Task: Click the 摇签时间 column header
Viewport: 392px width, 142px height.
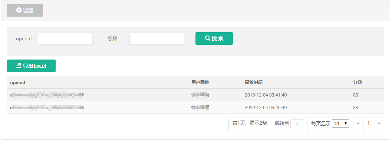Action: pos(254,82)
